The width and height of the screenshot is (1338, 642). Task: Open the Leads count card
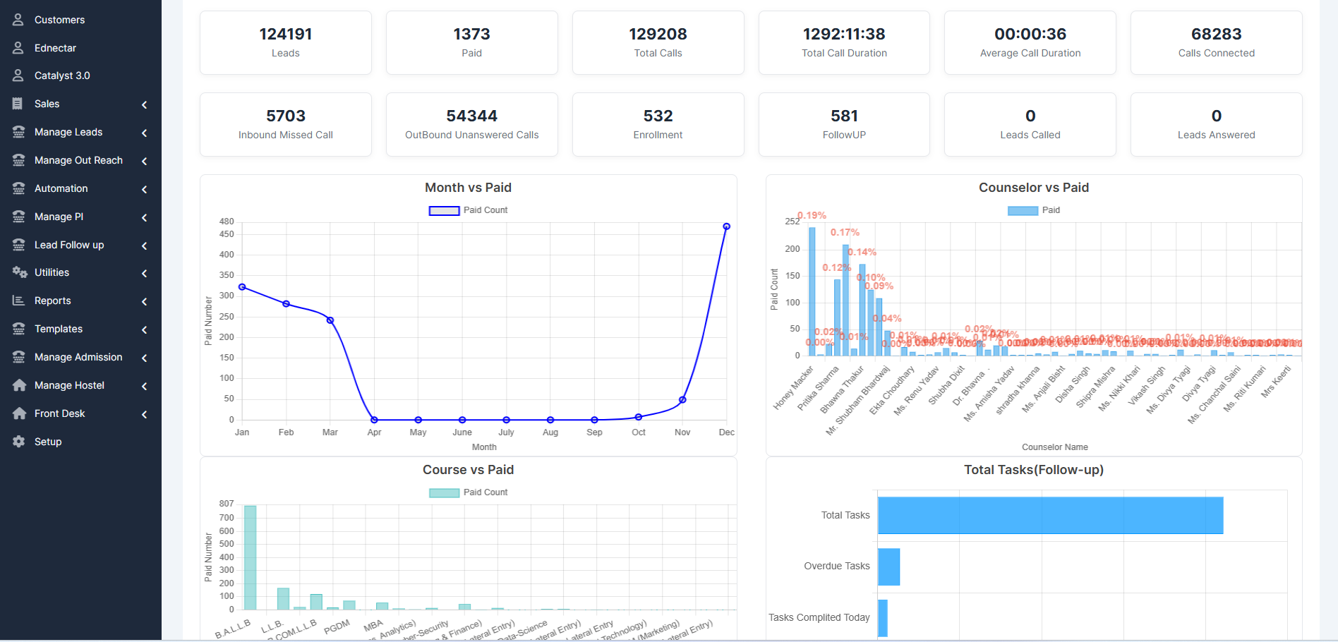285,42
